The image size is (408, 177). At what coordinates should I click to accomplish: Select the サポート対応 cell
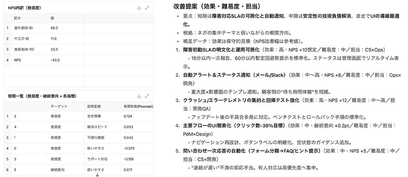pyautogui.click(x=96, y=159)
